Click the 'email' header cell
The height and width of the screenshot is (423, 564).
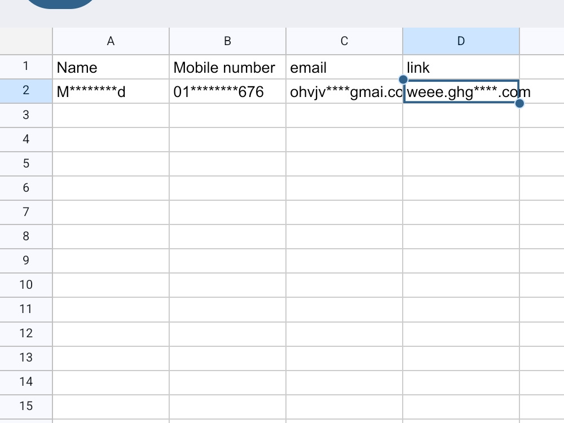(344, 67)
